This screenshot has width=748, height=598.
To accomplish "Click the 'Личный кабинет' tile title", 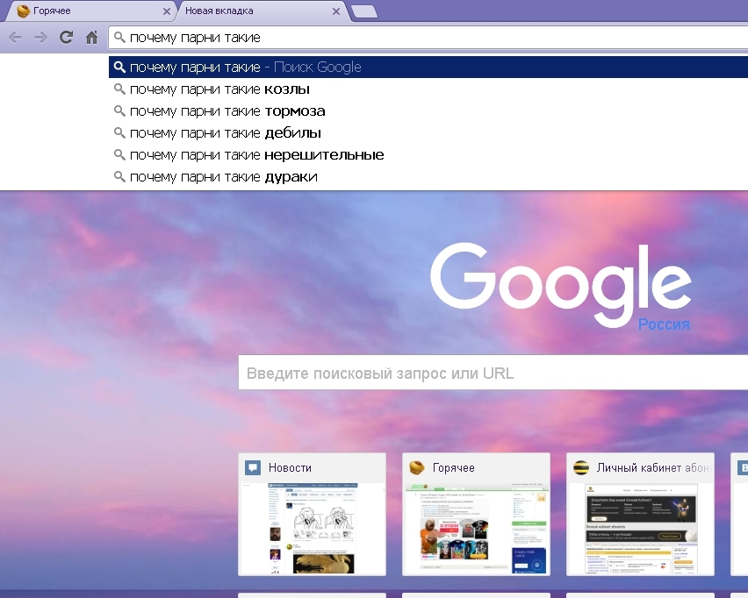I will tap(653, 468).
